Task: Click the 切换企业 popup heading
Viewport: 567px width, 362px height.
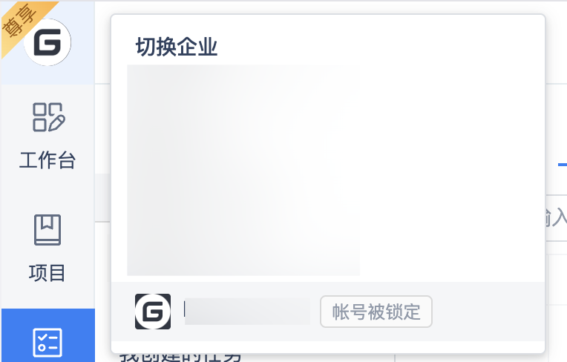Action: click(x=177, y=47)
